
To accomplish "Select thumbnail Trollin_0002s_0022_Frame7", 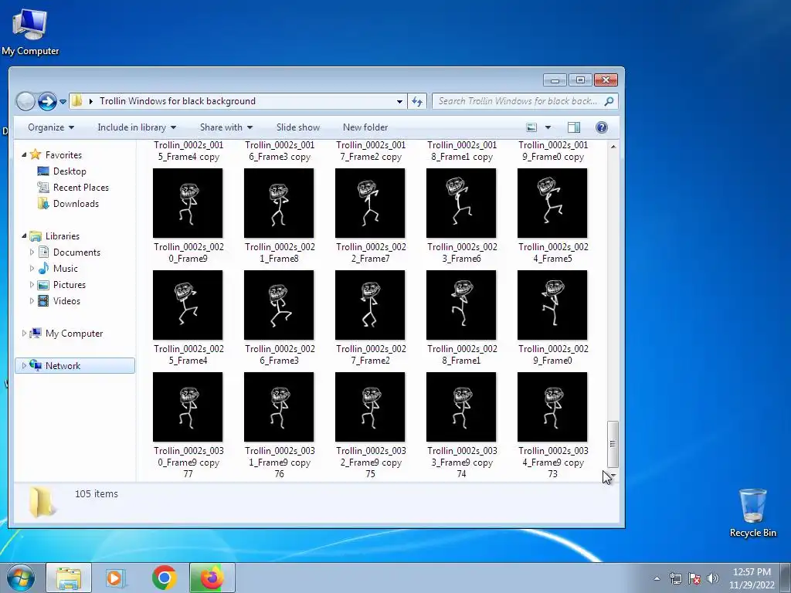I will [370, 203].
